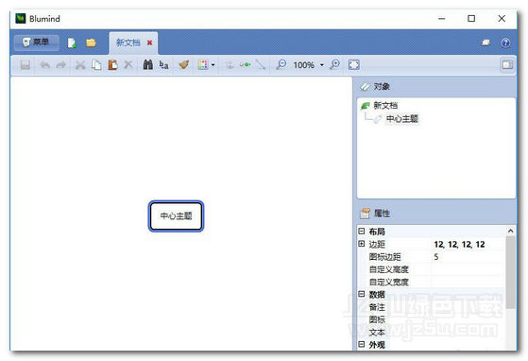
Task: Zoom out with the magnifier minus icon
Action: 281,64
